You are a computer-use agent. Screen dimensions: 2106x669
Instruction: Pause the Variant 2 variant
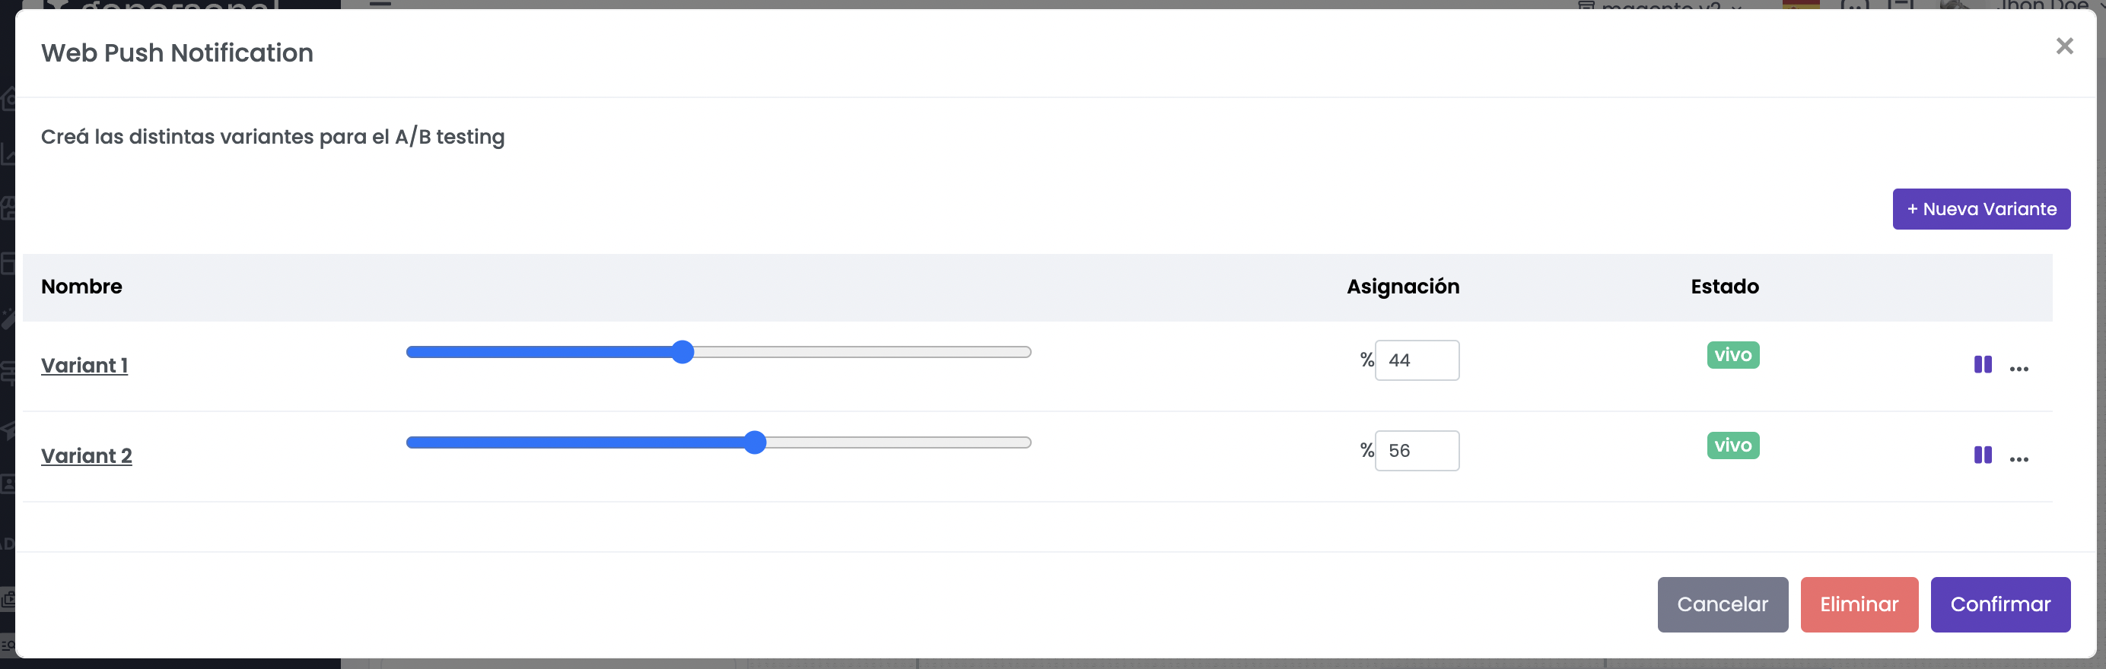tap(1983, 455)
